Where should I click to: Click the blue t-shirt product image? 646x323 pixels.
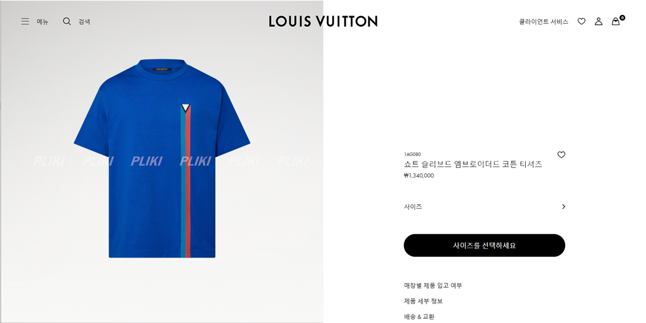(x=162, y=159)
